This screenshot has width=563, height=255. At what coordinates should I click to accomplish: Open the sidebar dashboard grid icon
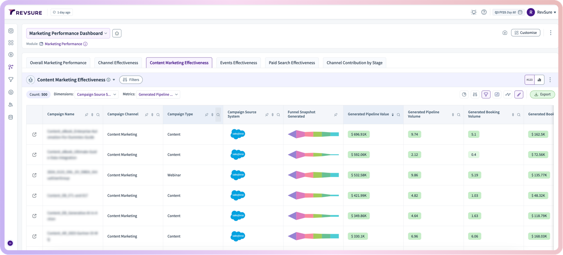point(11,43)
